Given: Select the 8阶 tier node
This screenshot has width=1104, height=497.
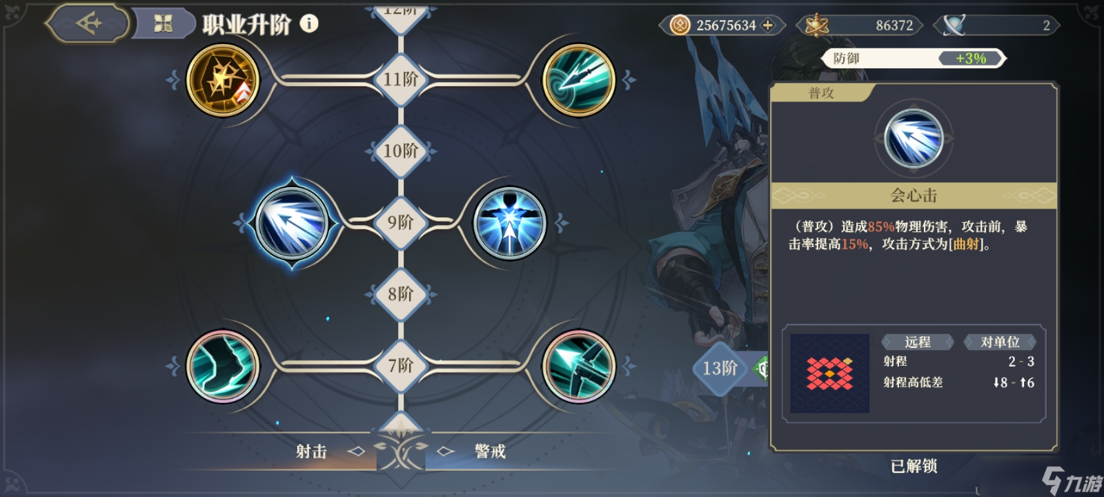Looking at the screenshot, I should click(401, 294).
